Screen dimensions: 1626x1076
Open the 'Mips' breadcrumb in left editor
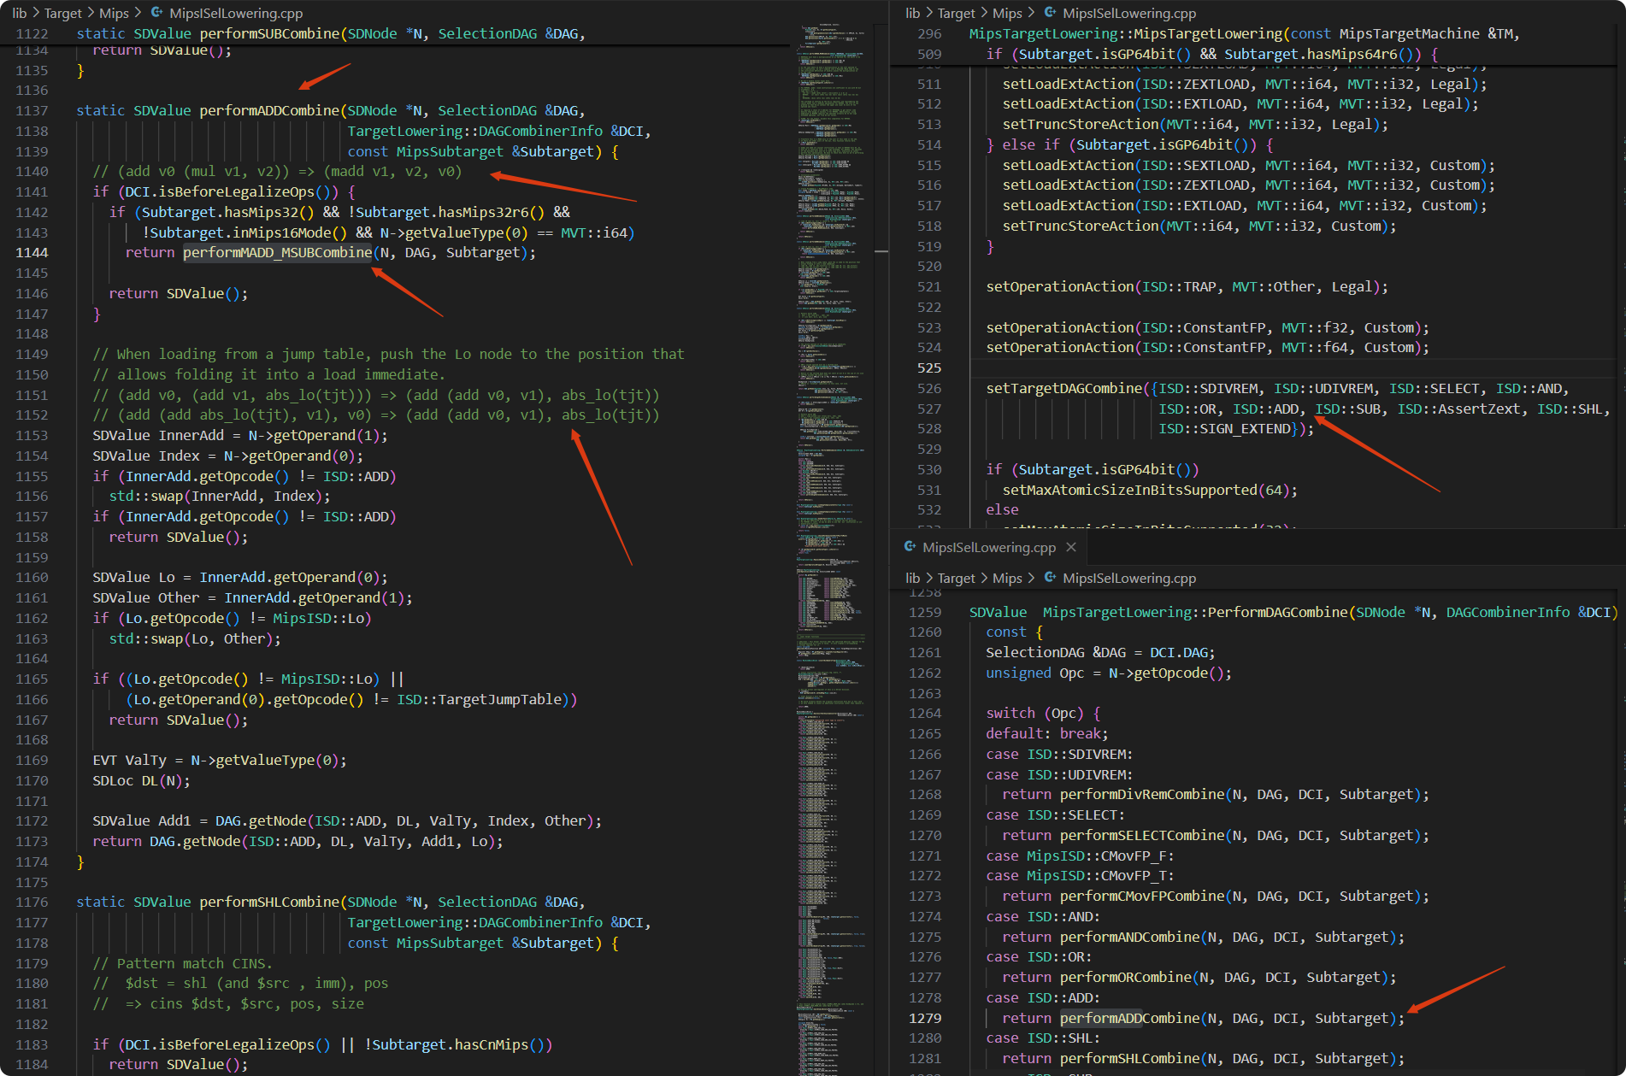[114, 13]
